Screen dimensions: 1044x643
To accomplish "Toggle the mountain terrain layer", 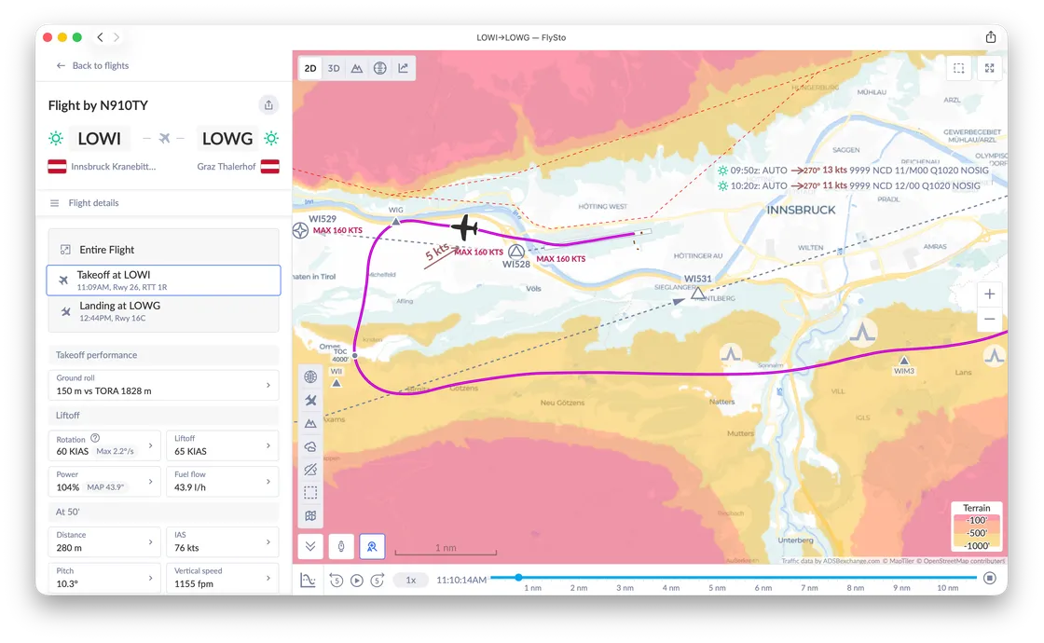I will tap(310, 423).
